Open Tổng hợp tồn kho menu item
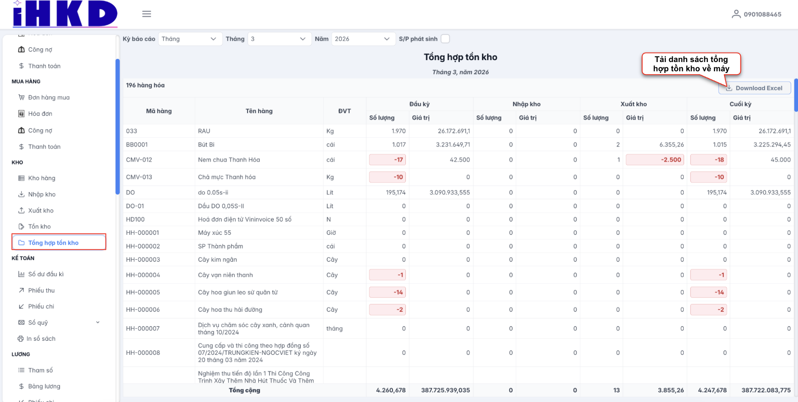This screenshot has width=798, height=402. (53, 242)
